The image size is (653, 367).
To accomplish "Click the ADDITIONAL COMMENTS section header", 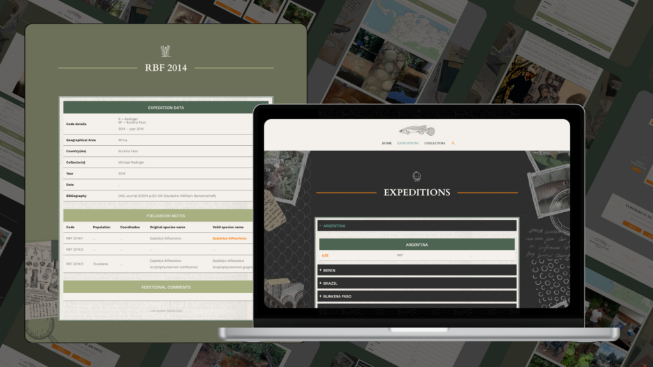I will tap(158, 287).
